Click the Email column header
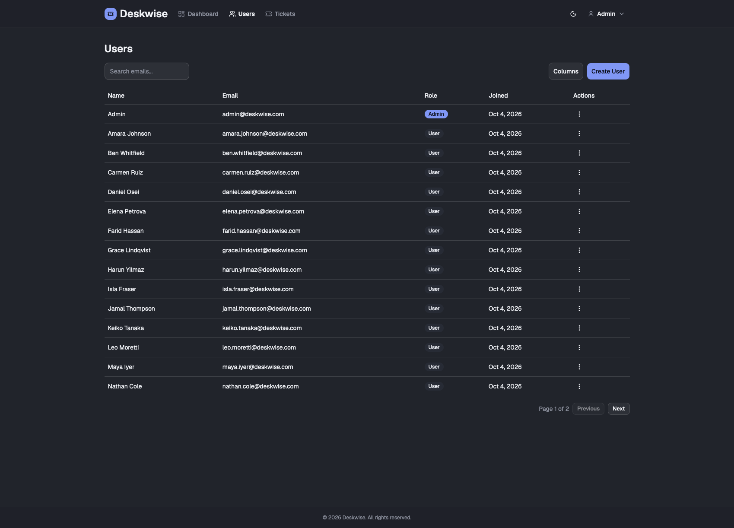Screen dimensions: 734x528 230,95
